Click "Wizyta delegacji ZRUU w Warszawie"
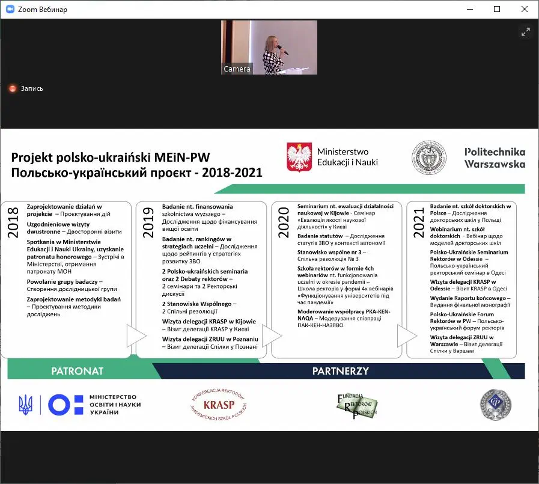Image resolution: width=539 pixels, height=484 pixels. pos(461,340)
